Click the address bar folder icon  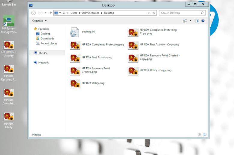tap(56, 13)
